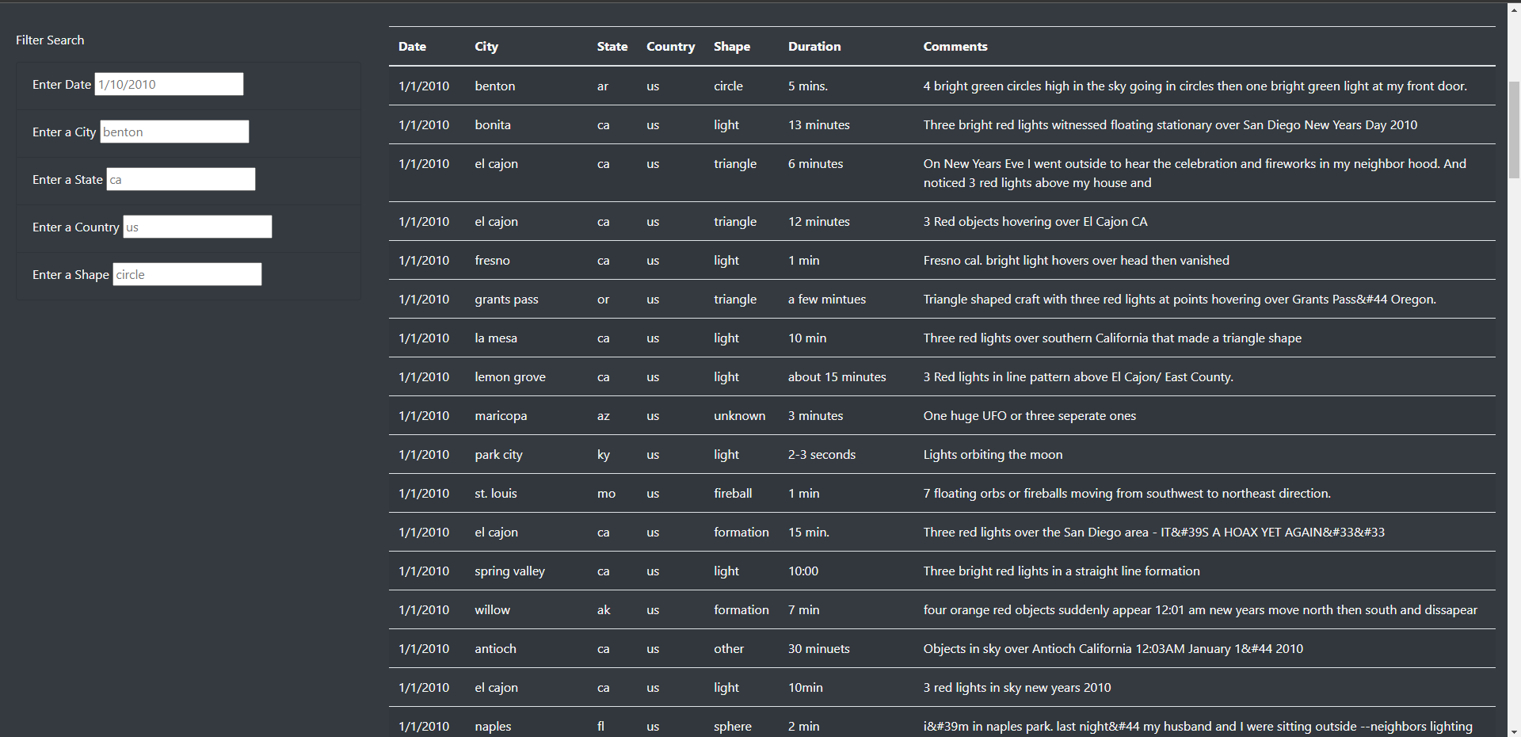Viewport: 1521px width, 737px height.
Task: Select the Shape column header
Action: [731, 46]
